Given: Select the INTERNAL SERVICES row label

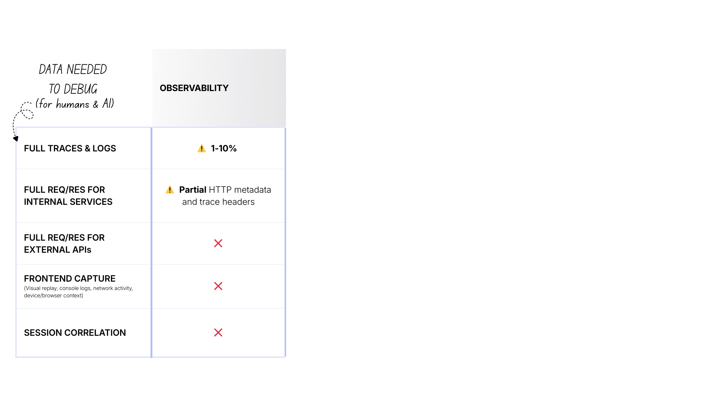Looking at the screenshot, I should point(68,202).
